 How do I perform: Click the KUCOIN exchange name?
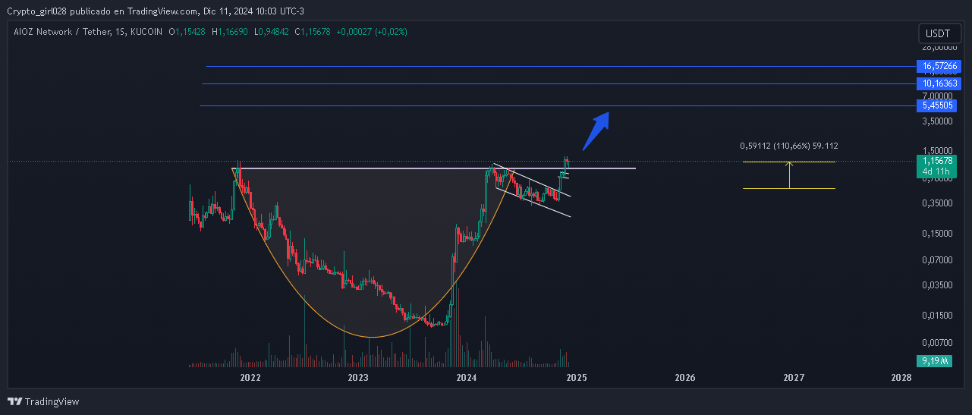[146, 32]
